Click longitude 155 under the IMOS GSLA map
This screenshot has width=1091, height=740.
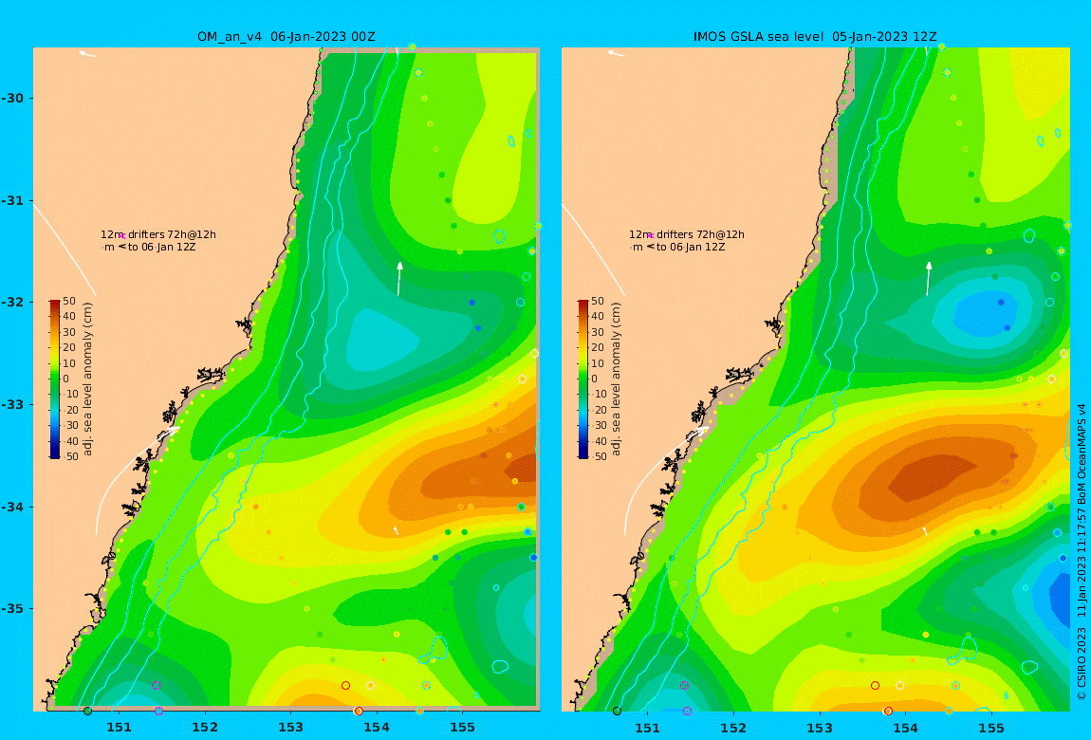coord(991,728)
